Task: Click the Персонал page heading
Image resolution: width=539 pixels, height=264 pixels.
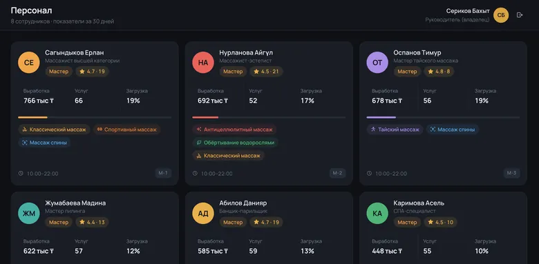Action: (x=31, y=10)
